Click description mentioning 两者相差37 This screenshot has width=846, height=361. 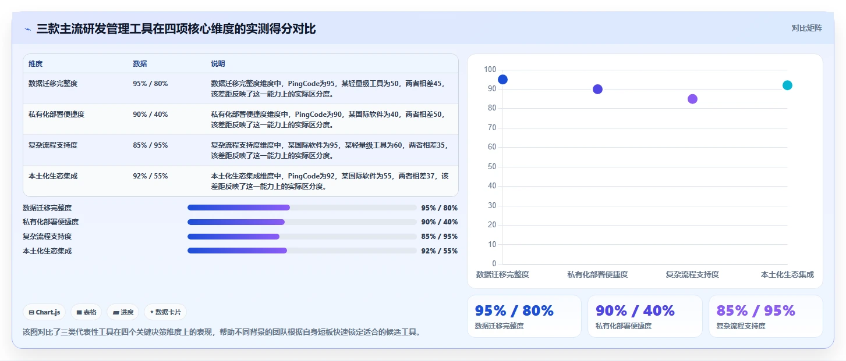[x=330, y=181]
